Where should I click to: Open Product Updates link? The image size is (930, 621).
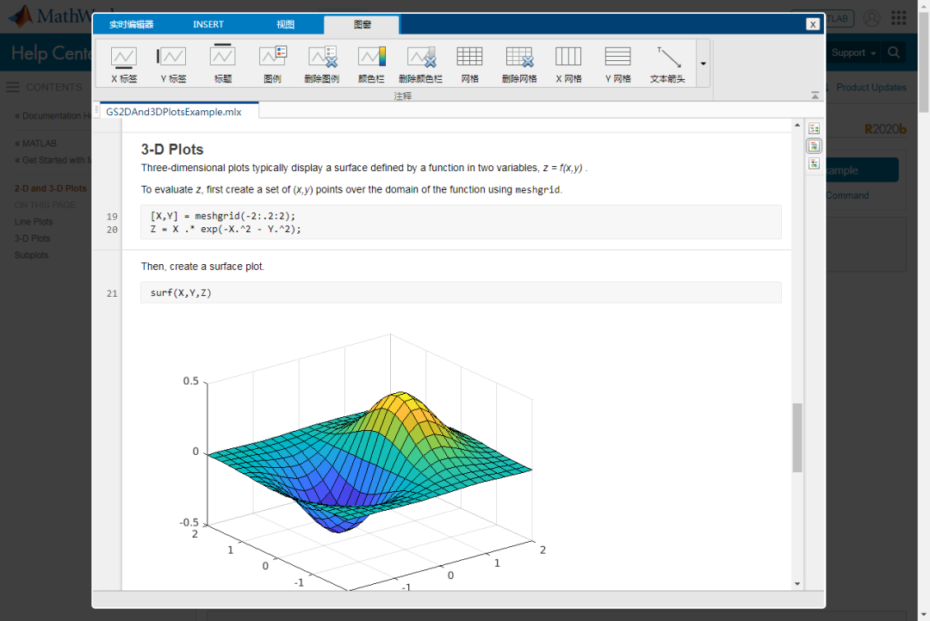point(871,87)
